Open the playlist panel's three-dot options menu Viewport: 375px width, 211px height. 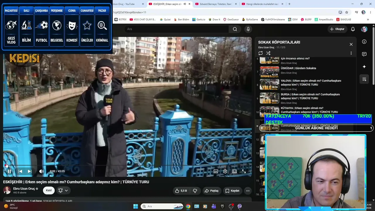351,53
